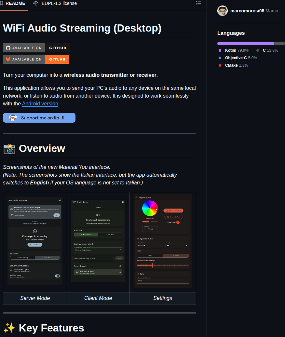Click the Ko-fi cup heart icon

click(x=13, y=118)
